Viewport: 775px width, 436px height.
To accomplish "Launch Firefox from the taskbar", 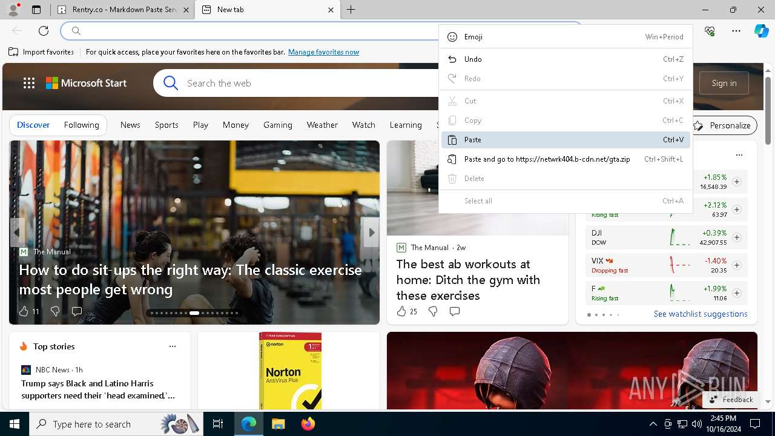I will coord(308,424).
